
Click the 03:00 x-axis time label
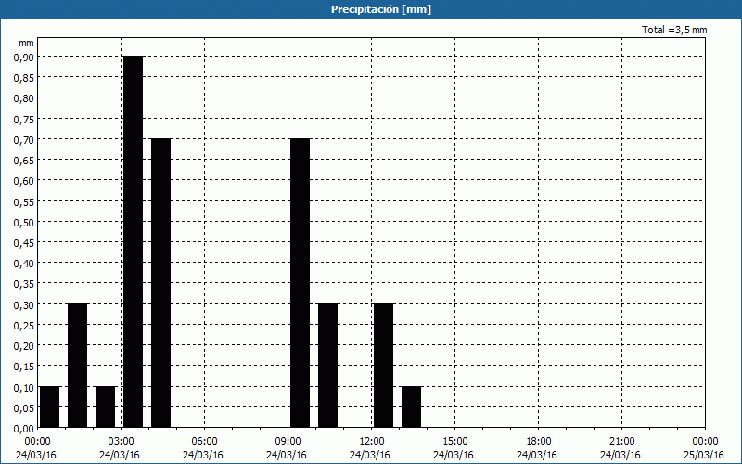pyautogui.click(x=122, y=442)
